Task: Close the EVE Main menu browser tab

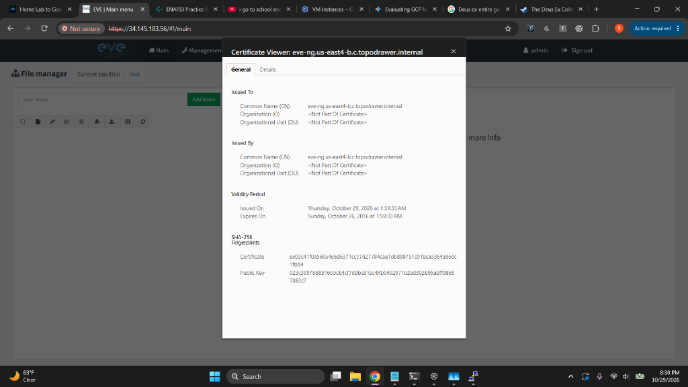Action: (142, 9)
